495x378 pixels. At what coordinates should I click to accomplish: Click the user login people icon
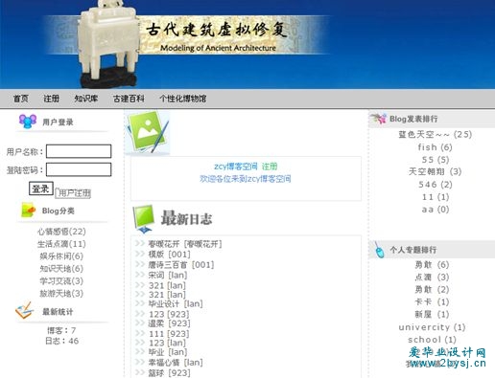[28, 122]
